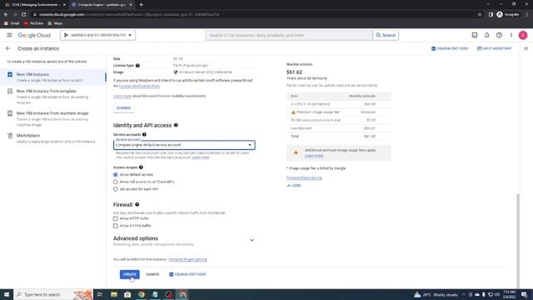Switch to the Compute Engine browser tab
533x300 pixels.
(102, 5)
